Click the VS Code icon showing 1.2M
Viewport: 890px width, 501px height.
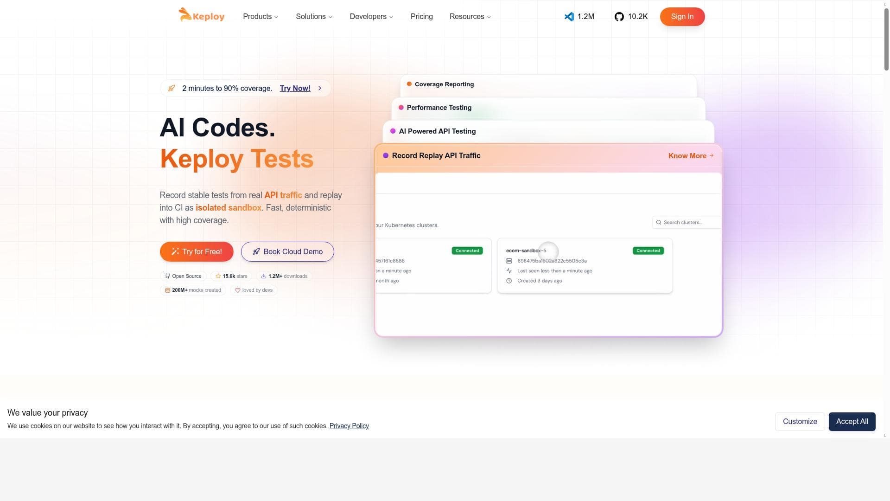click(569, 17)
